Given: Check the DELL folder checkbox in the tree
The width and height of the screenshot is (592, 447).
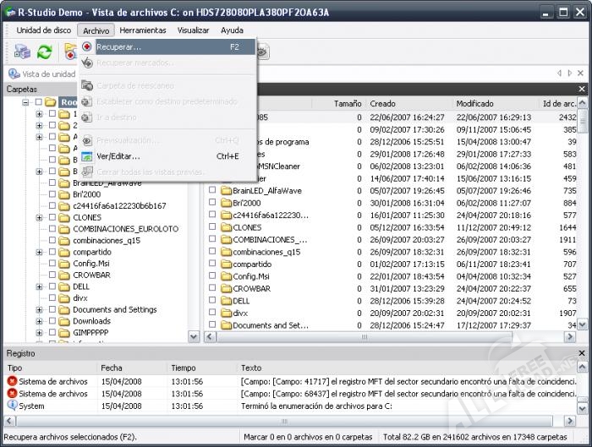Looking at the screenshot, I should point(52,286).
